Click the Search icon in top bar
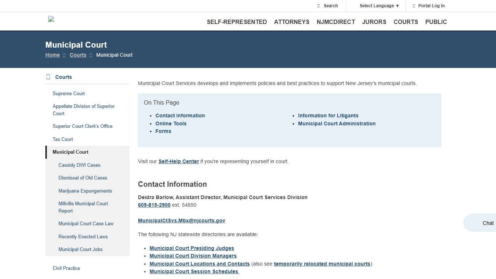Screen dimensions: 496x279 coord(318,6)
